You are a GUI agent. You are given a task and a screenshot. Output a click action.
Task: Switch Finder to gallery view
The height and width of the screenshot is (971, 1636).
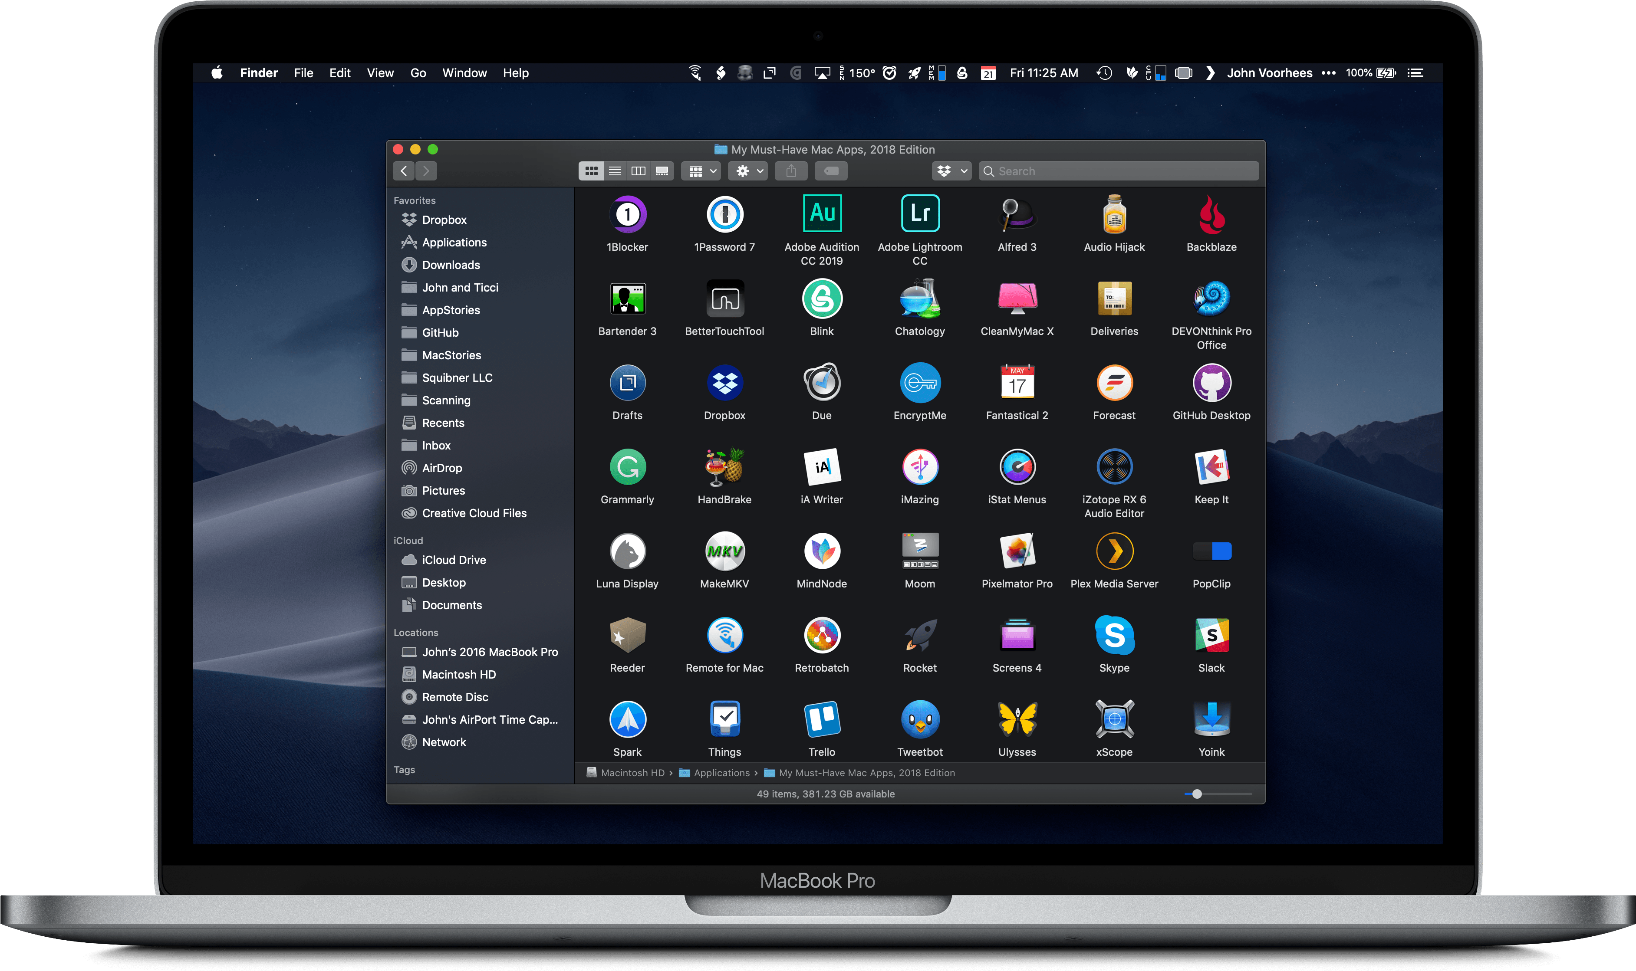[662, 171]
